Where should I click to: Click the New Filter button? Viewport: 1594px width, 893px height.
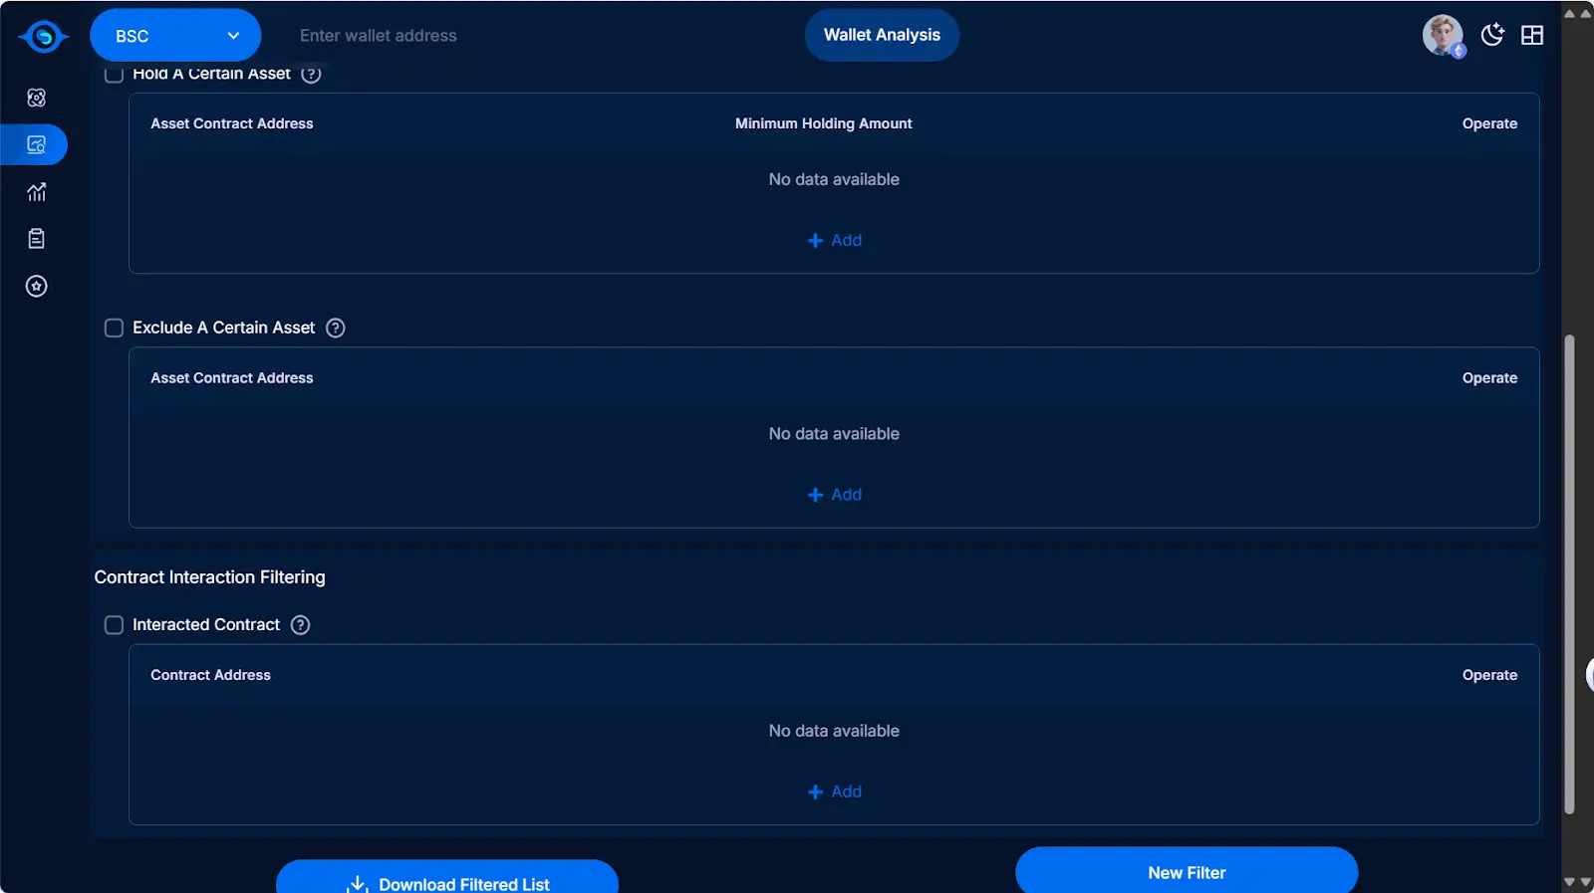coord(1186,872)
